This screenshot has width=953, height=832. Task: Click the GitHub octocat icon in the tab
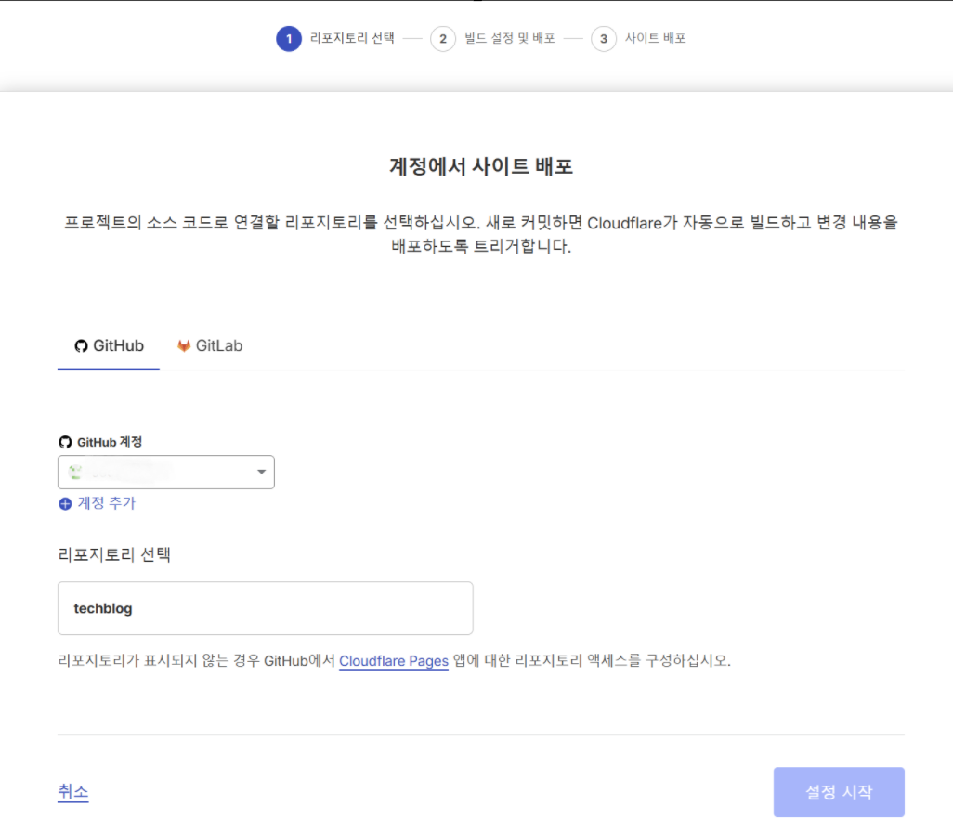click(81, 345)
